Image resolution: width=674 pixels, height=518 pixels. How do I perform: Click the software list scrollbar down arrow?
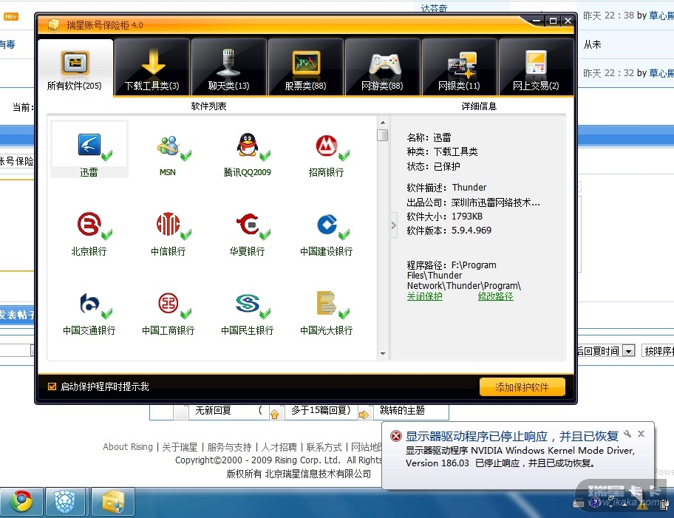coord(383,354)
